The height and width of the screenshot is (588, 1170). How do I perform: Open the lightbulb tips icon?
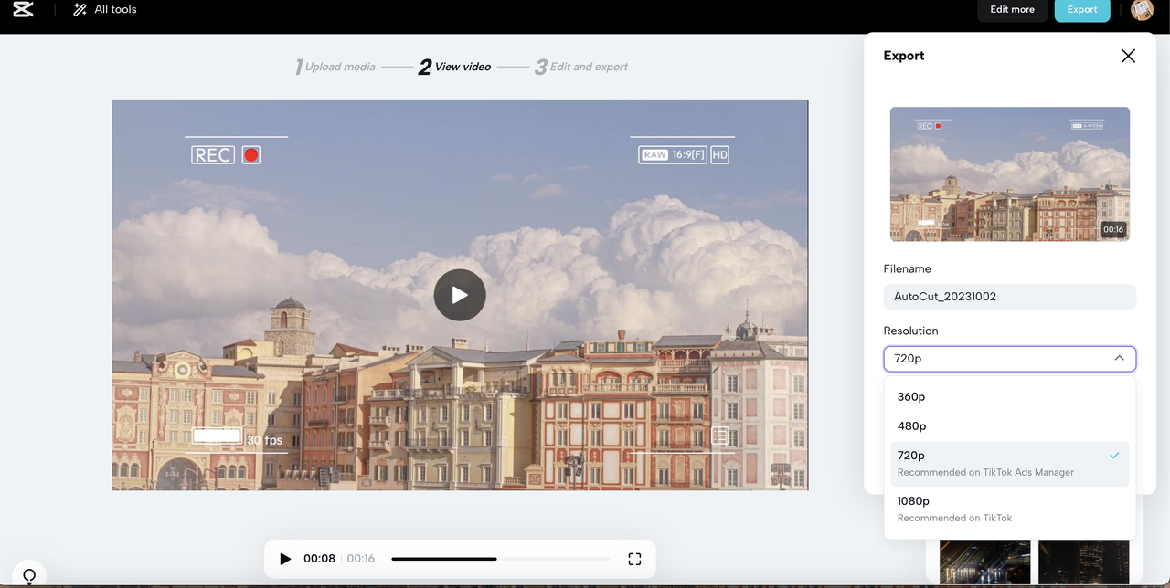[x=29, y=576]
